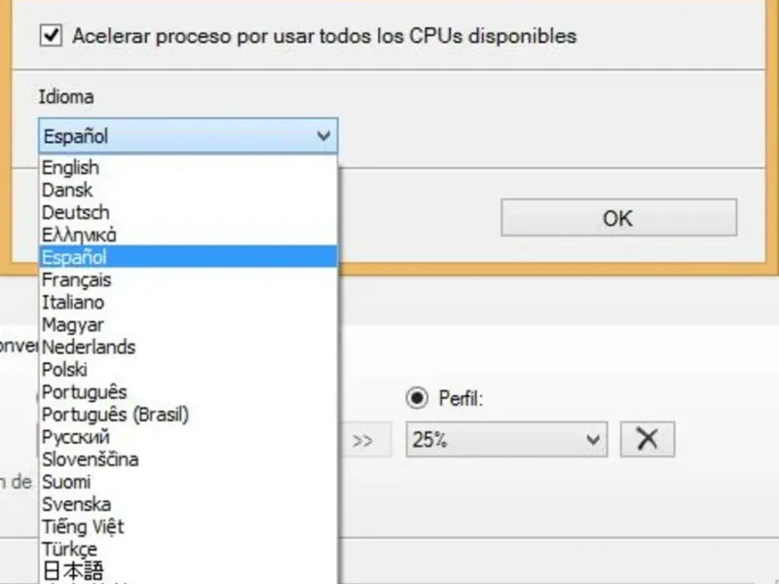The height and width of the screenshot is (584, 779).
Task: Choose Tiếng Việt from the list
Action: pos(83,527)
